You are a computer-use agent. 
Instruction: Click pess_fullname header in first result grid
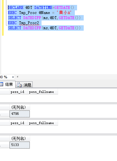click(x=43, y=92)
